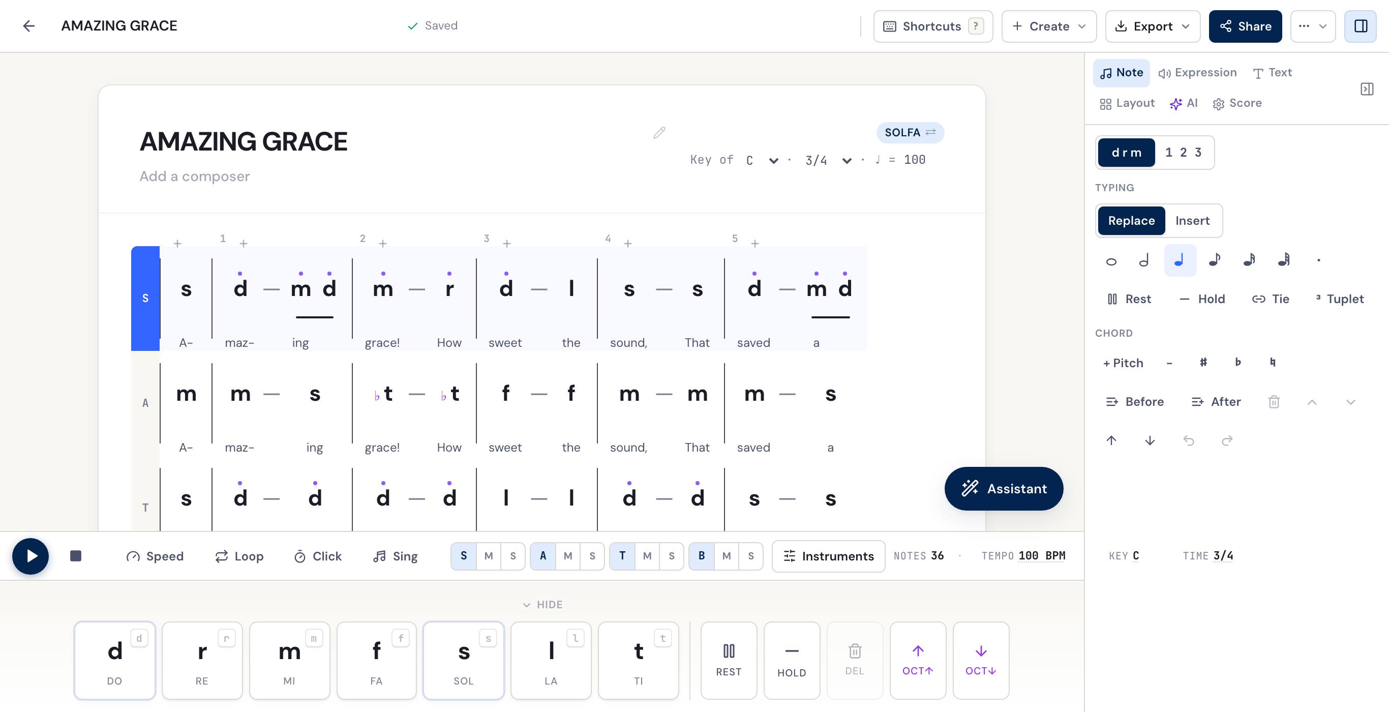The width and height of the screenshot is (1389, 712).
Task: Apply the natural accidental
Action: [1273, 363]
